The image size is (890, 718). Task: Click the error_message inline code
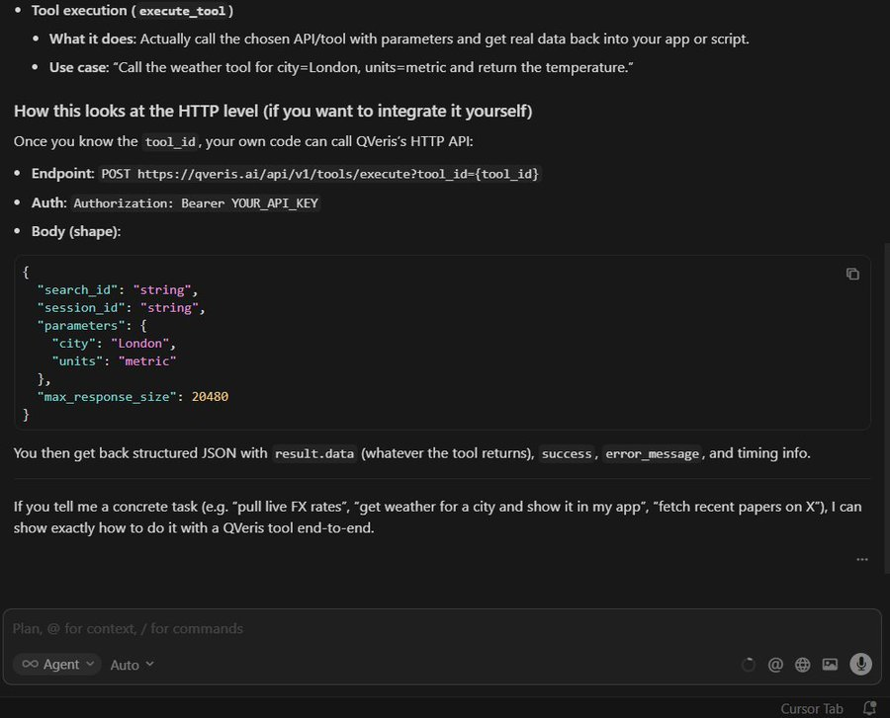652,453
